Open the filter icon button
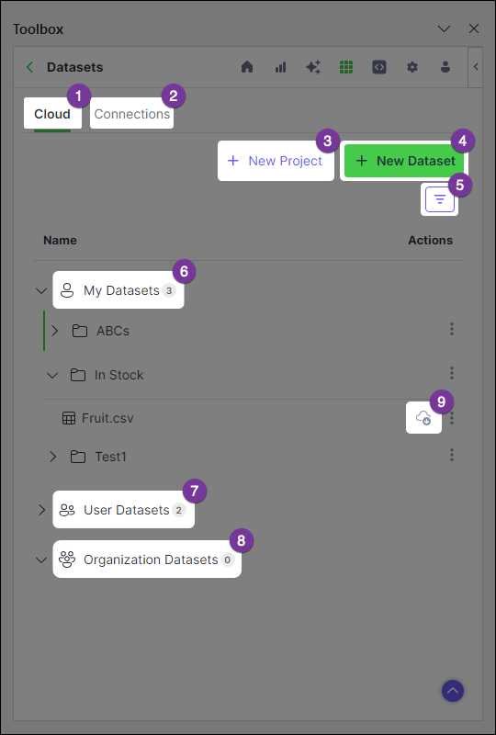 440,199
